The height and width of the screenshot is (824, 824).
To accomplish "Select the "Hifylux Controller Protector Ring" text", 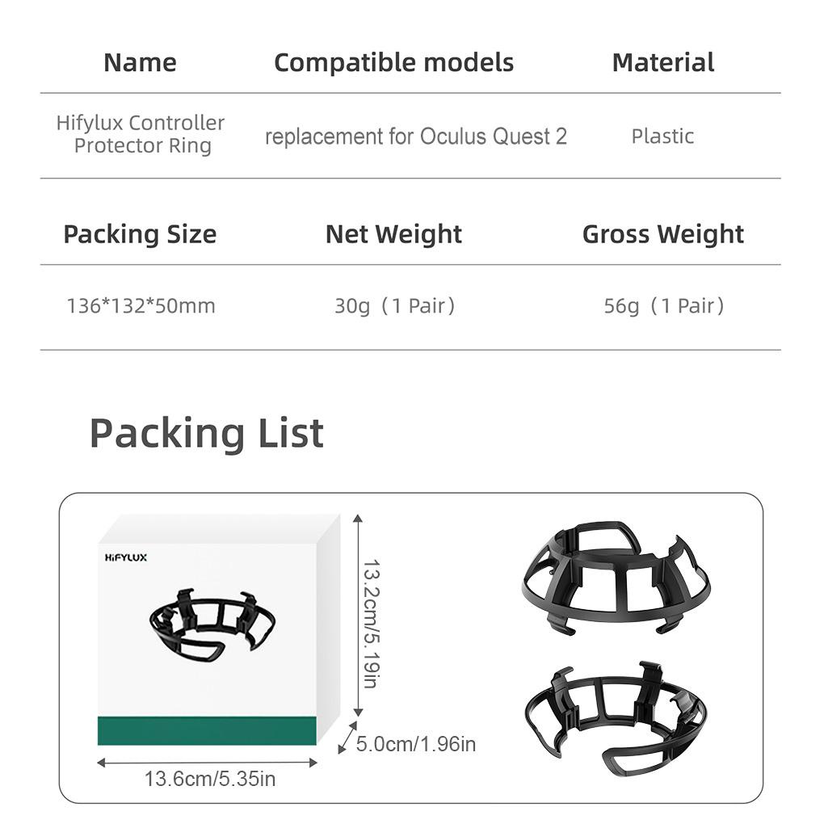I will [x=141, y=134].
